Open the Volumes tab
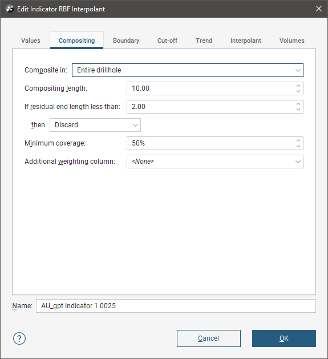Viewport: 328px width, 359px height. tap(292, 41)
